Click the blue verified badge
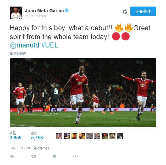 point(67,10)
